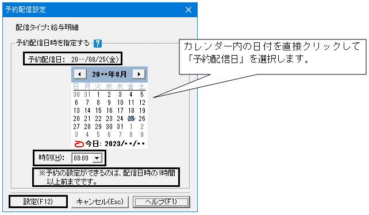Screen dimensions: 369x215
Task: Click the 08:00 time combo box field
Action: click(x=87, y=158)
